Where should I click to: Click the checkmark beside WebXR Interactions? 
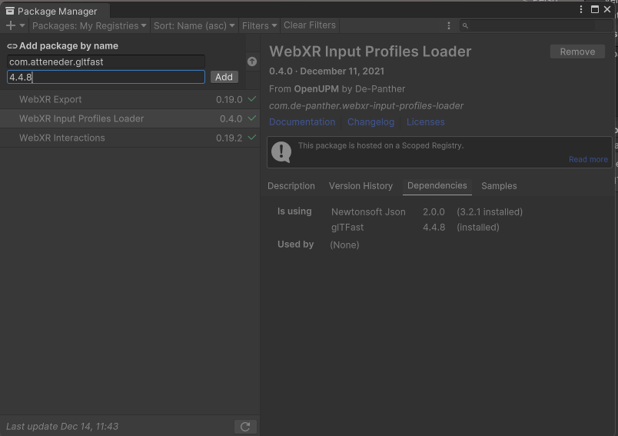pos(252,137)
